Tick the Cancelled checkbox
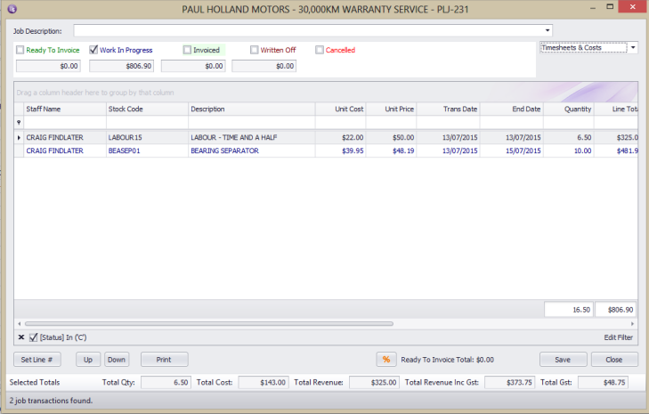Viewport: 649px width, 414px height. [319, 50]
